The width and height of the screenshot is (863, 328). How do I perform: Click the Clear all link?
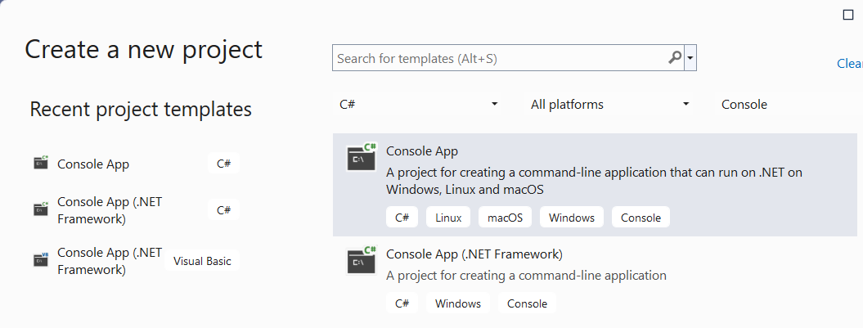850,64
